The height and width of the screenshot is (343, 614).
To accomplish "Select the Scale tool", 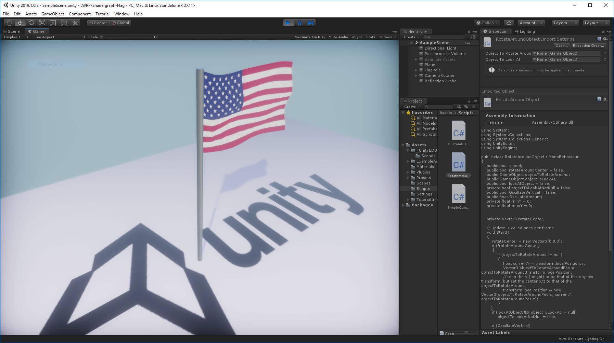I will [x=42, y=23].
